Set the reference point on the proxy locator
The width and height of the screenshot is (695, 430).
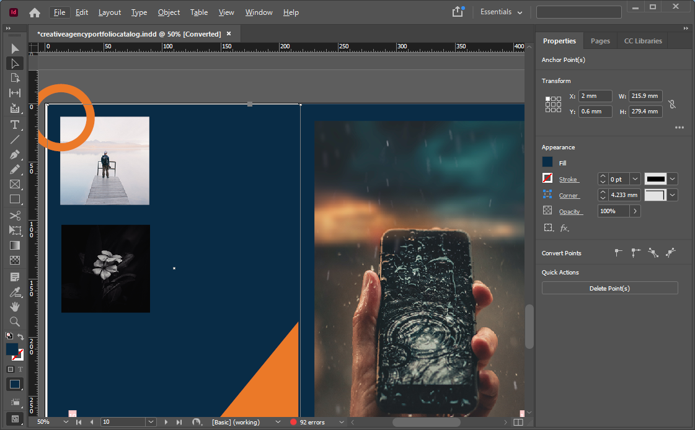[553, 103]
